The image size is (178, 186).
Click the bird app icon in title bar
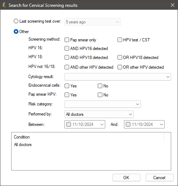pyautogui.click(x=4, y=5)
